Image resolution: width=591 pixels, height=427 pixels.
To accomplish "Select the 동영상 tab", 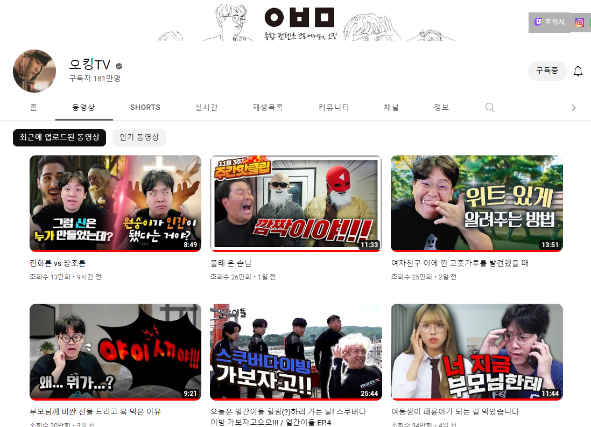I will coord(83,108).
